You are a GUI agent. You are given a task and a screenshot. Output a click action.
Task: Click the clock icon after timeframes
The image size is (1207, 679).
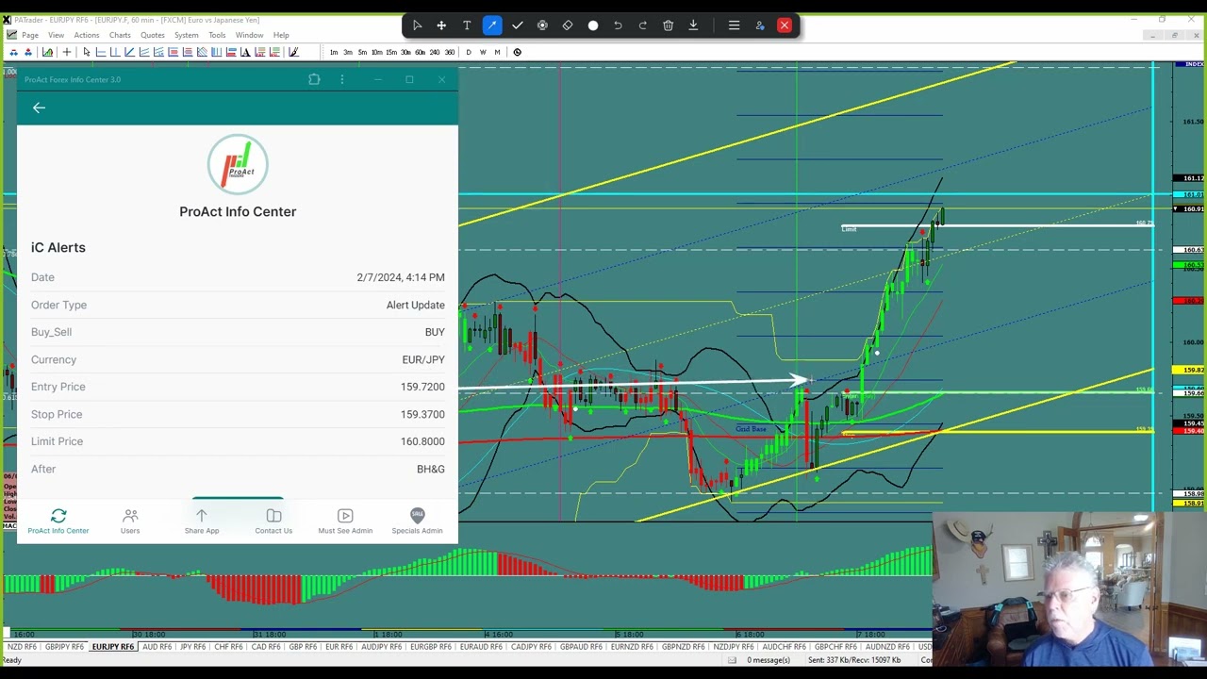click(517, 52)
